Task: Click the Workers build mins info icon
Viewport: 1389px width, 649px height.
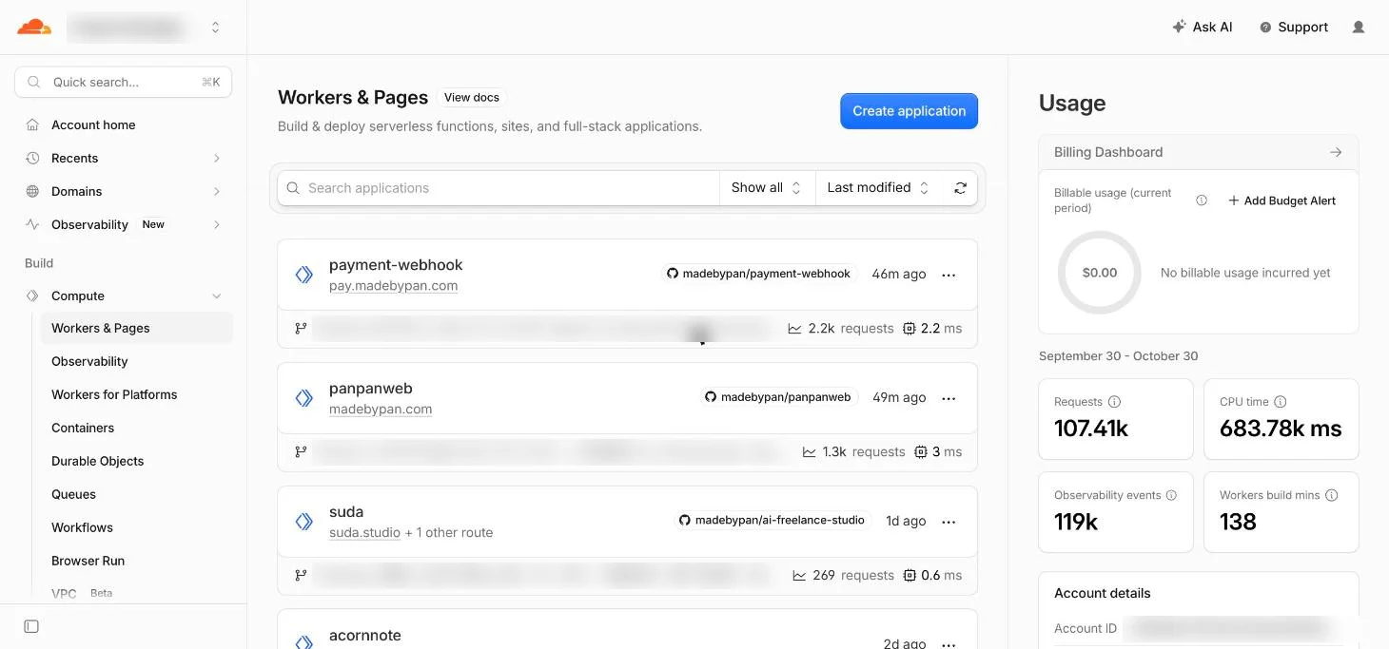Action: click(1331, 495)
